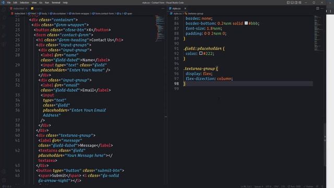Expand the div.form-wrapper breadcrumb item
The image size is (334, 188).
[79, 14]
